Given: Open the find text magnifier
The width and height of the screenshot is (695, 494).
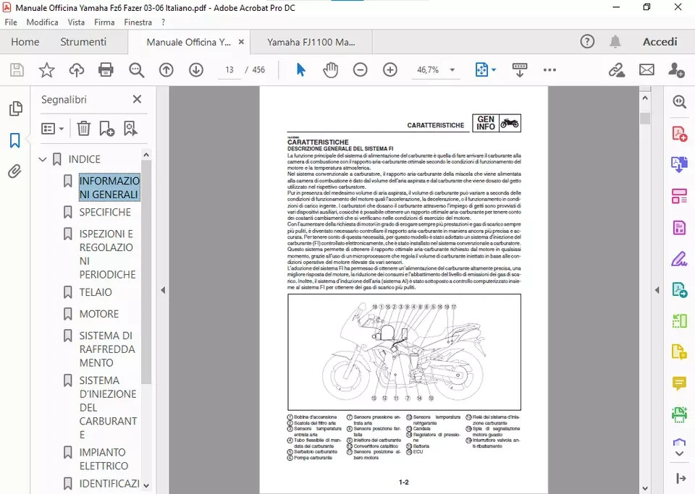Looking at the screenshot, I should [x=136, y=70].
